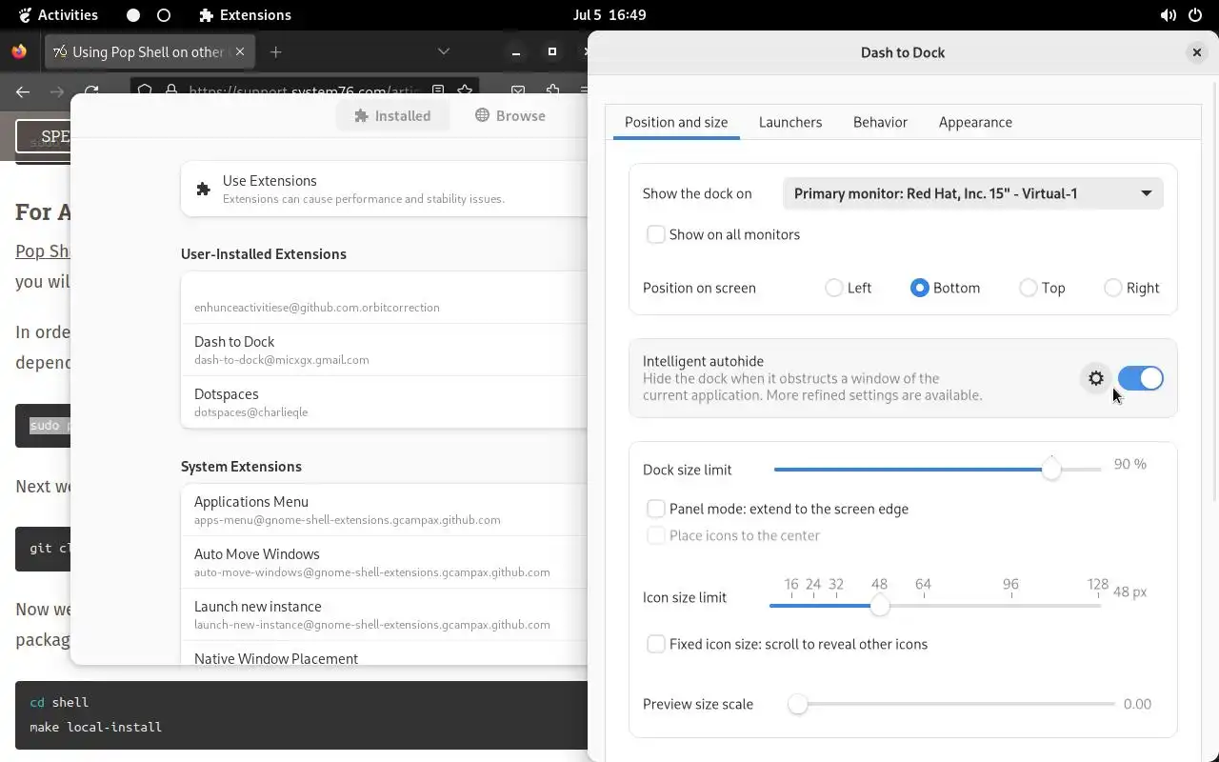Click the Icon size limit slider handle
Image resolution: width=1219 pixels, height=762 pixels.
click(880, 606)
